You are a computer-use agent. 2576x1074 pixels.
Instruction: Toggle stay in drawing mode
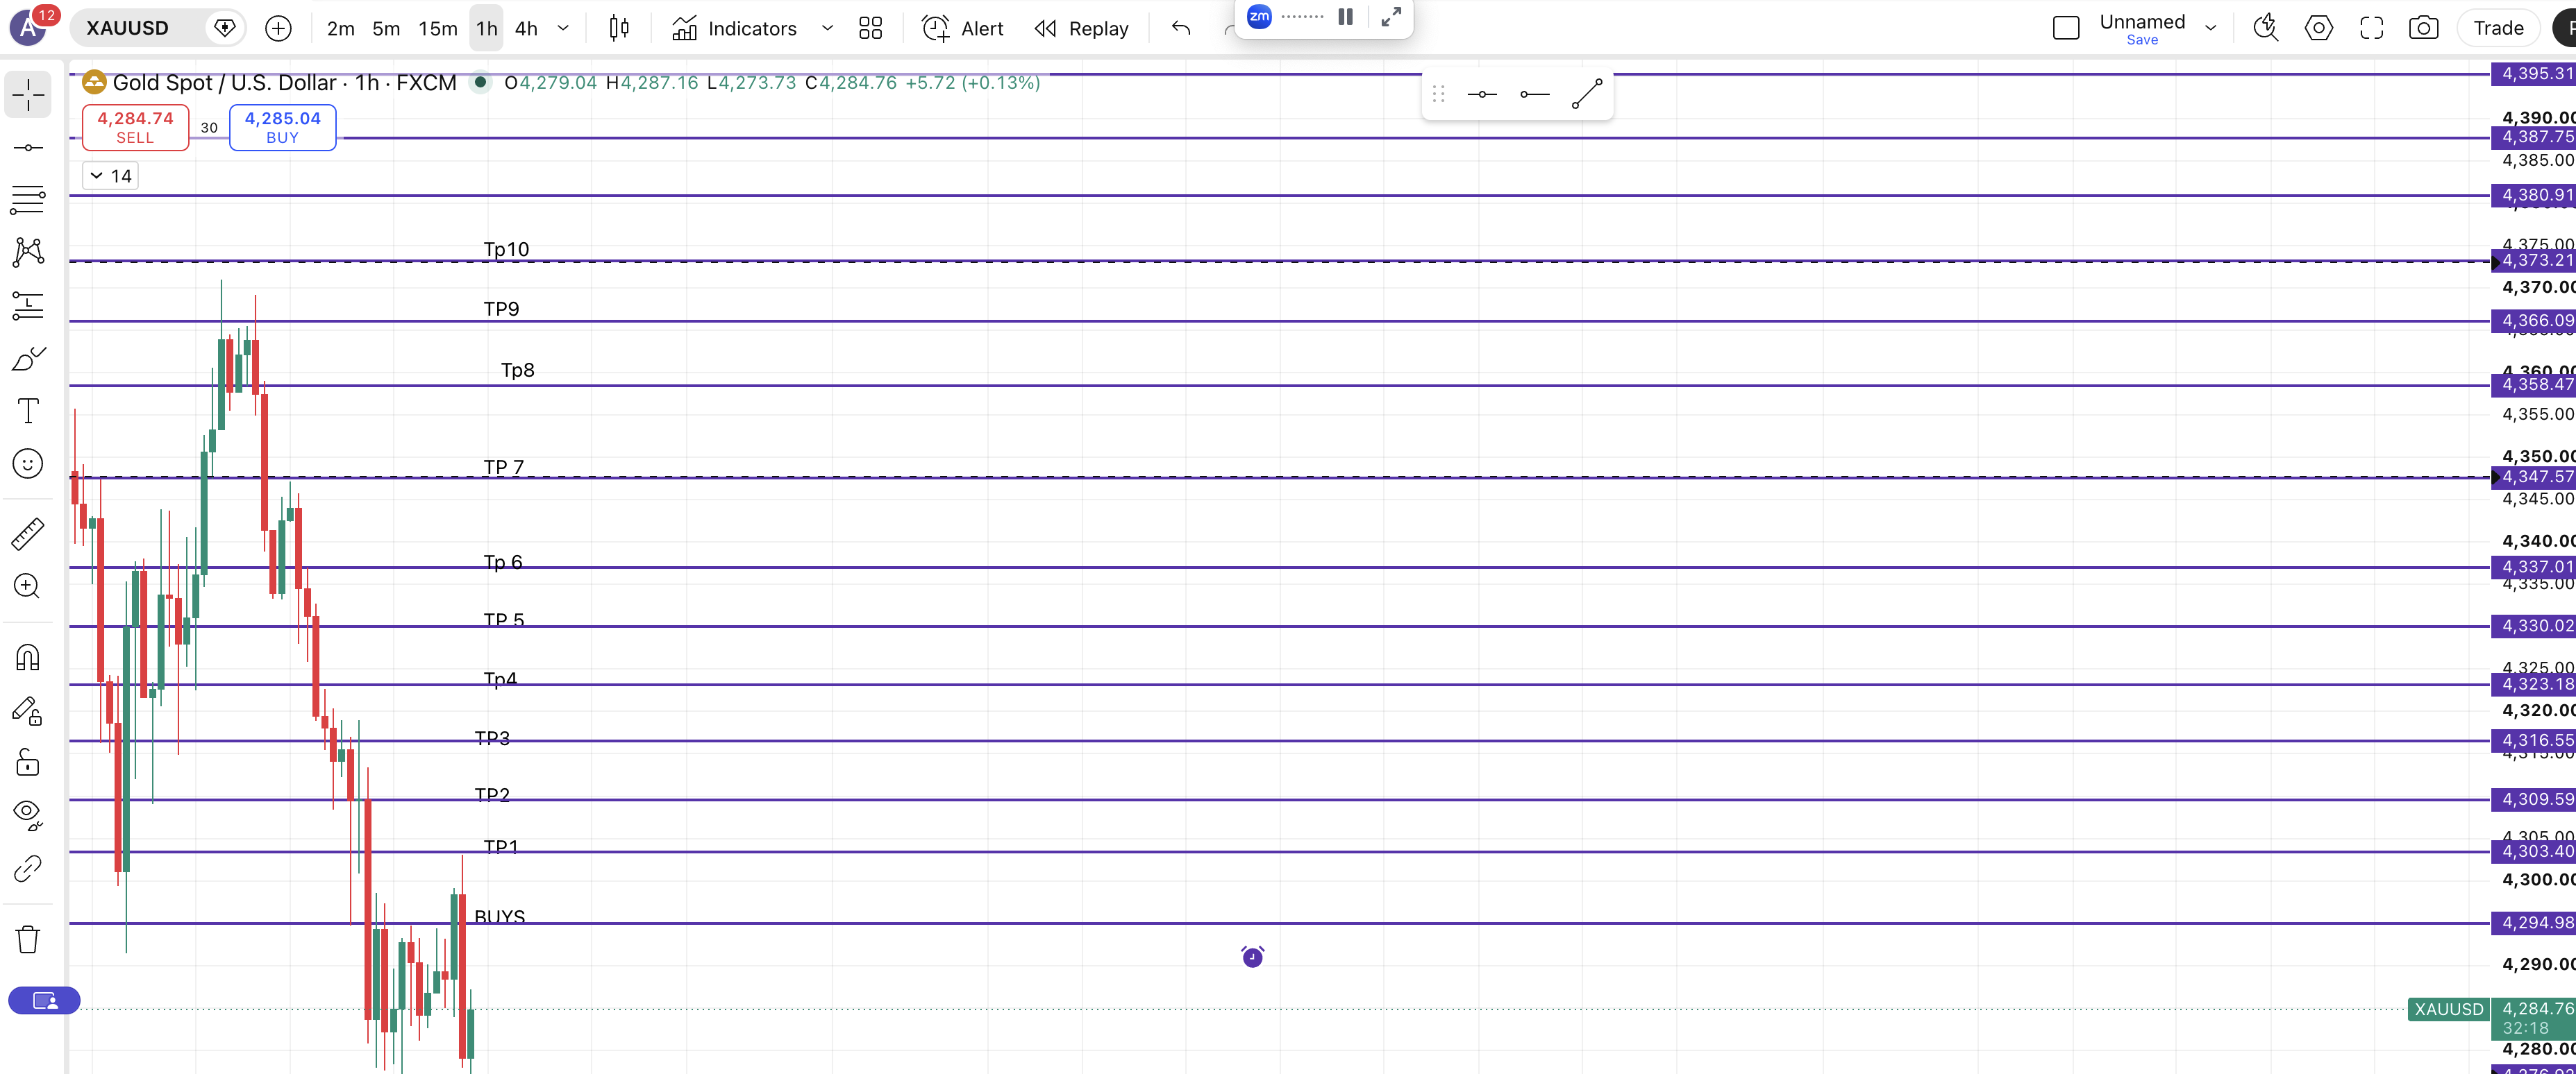tap(28, 710)
